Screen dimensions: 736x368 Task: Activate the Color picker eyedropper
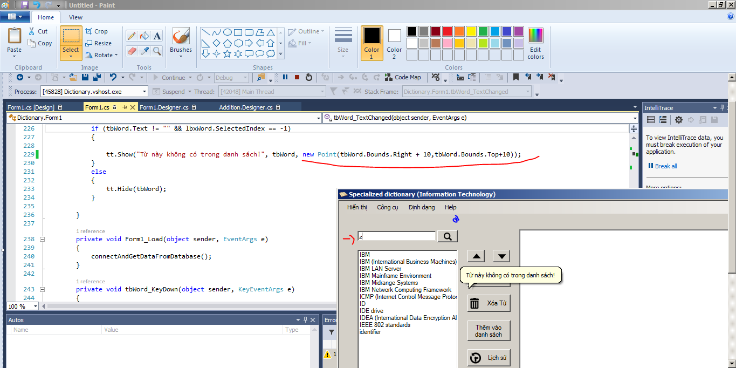click(144, 51)
